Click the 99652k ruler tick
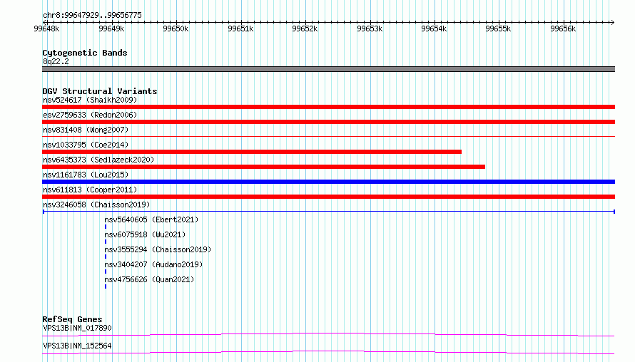 click(x=305, y=29)
